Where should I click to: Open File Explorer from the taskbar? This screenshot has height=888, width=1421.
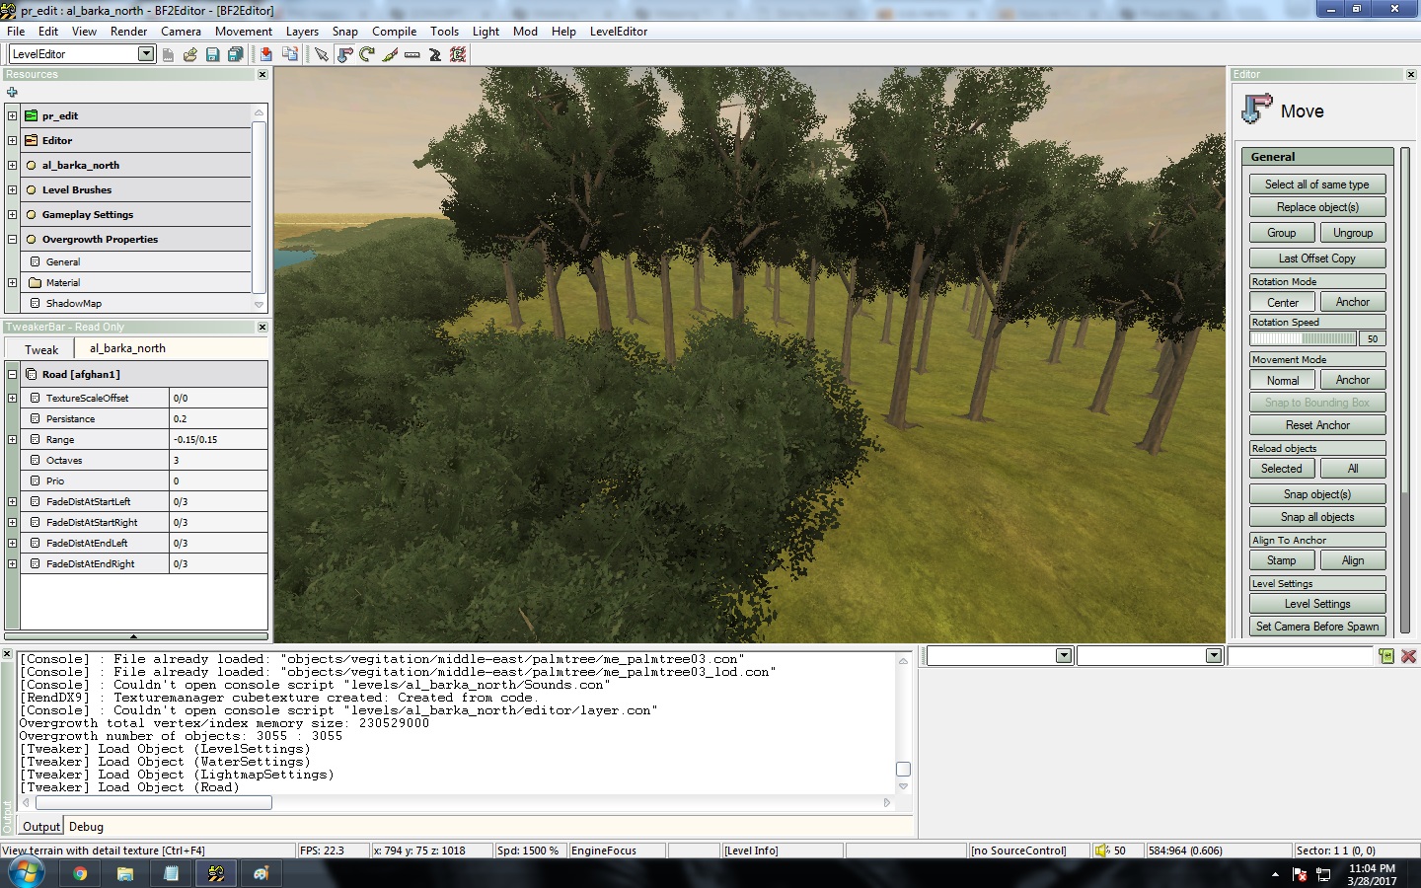point(125,873)
